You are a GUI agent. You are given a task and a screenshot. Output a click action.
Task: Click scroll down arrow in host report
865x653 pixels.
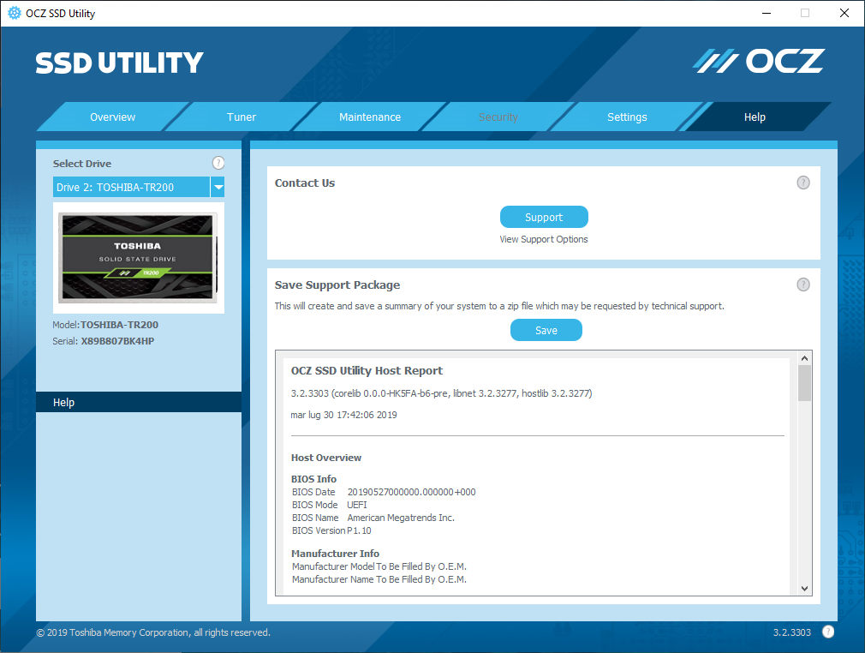pyautogui.click(x=804, y=588)
